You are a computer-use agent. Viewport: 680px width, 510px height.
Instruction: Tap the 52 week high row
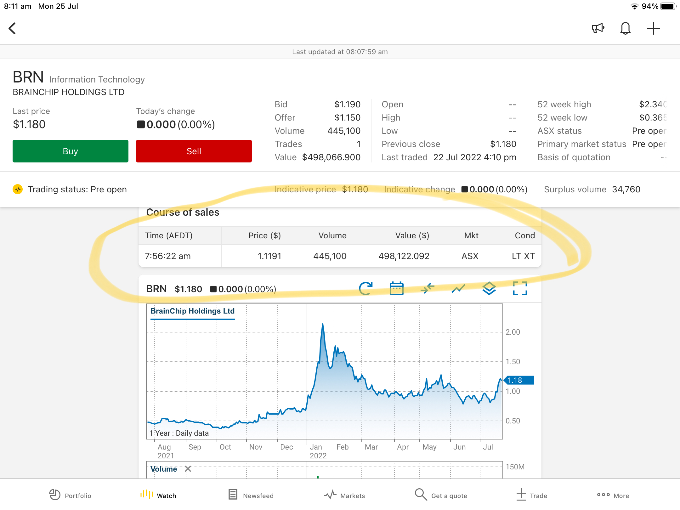(602, 104)
